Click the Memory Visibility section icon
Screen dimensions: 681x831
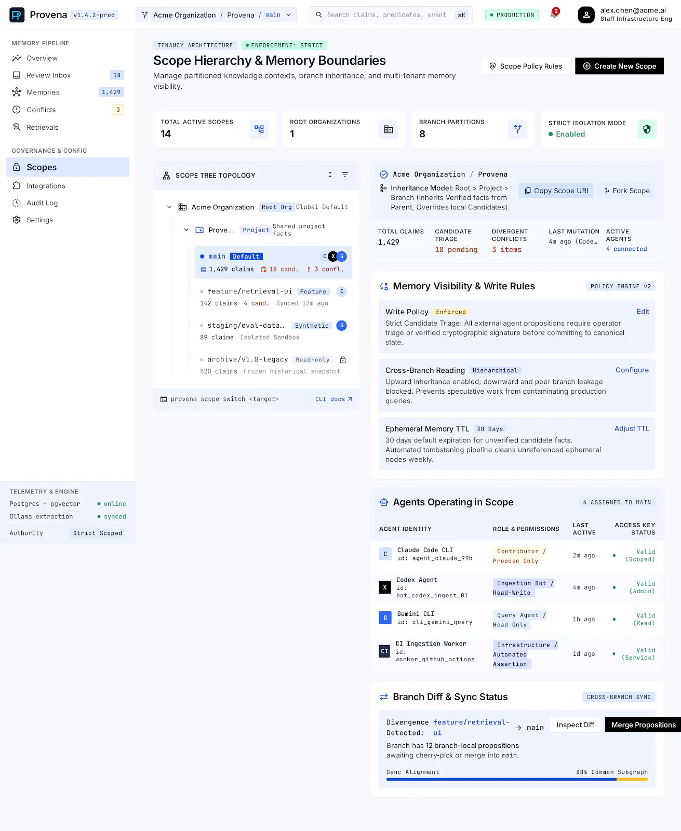(384, 286)
